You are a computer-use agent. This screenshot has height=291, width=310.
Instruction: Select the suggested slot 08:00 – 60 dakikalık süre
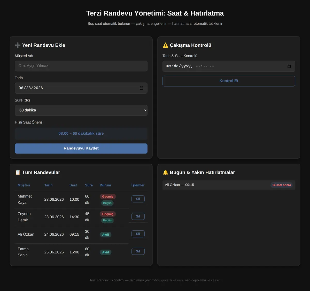[81, 134]
